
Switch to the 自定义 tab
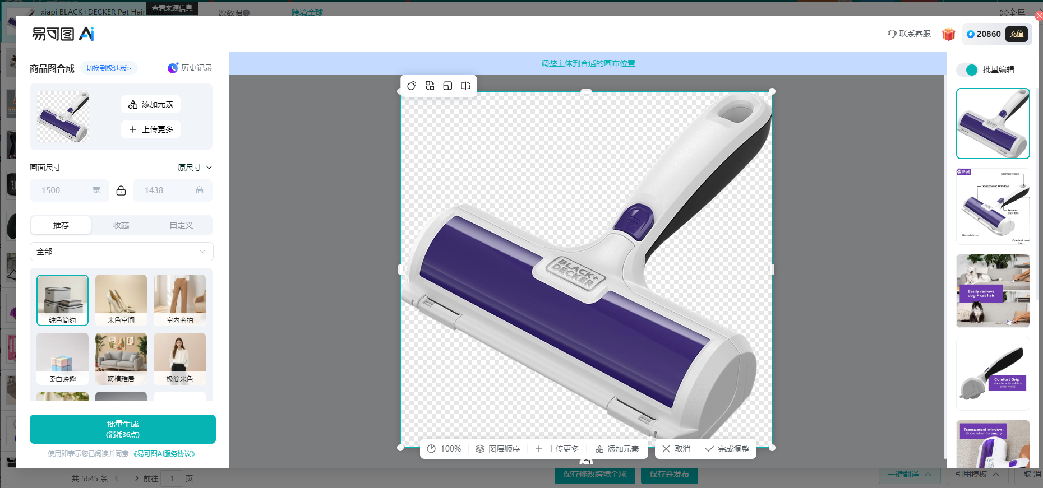(x=181, y=225)
